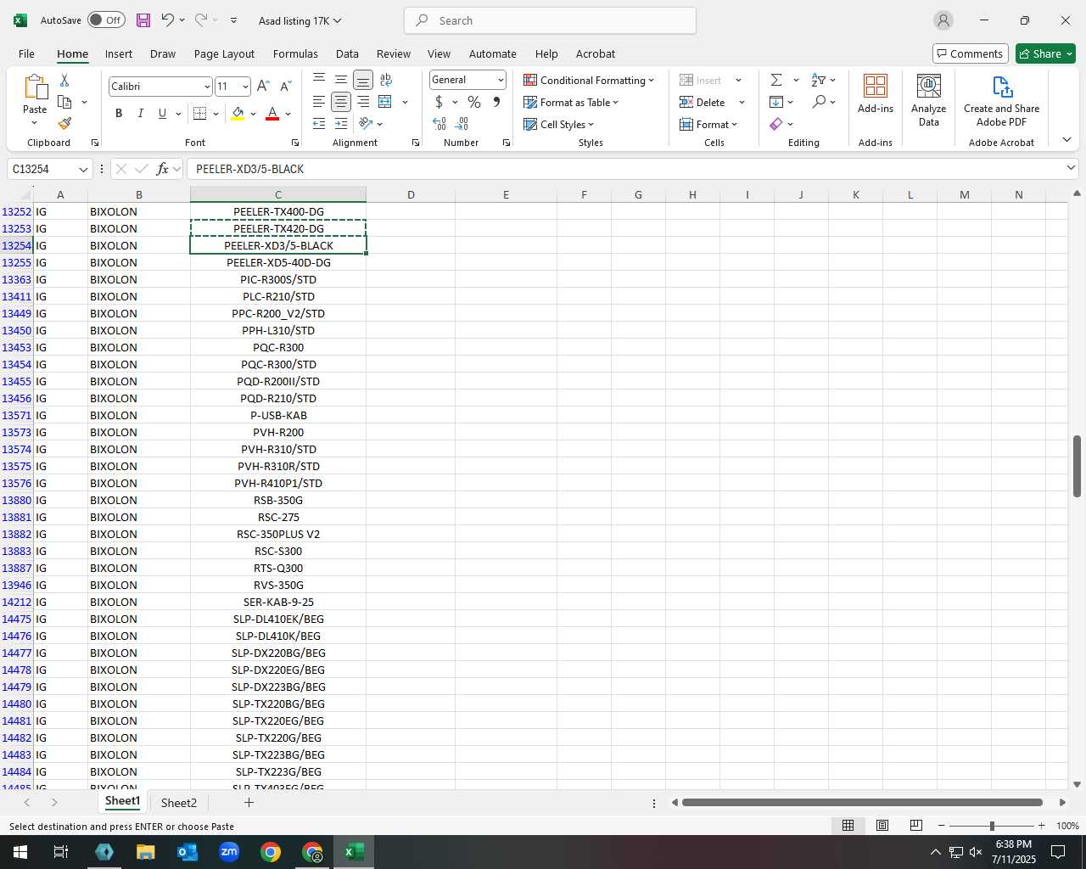This screenshot has height=869, width=1086.
Task: Click the vertical scrollbar thumb
Action: (x=1077, y=466)
